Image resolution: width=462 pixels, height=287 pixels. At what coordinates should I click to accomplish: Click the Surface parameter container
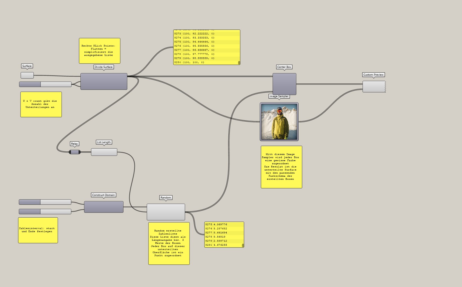tap(27, 75)
